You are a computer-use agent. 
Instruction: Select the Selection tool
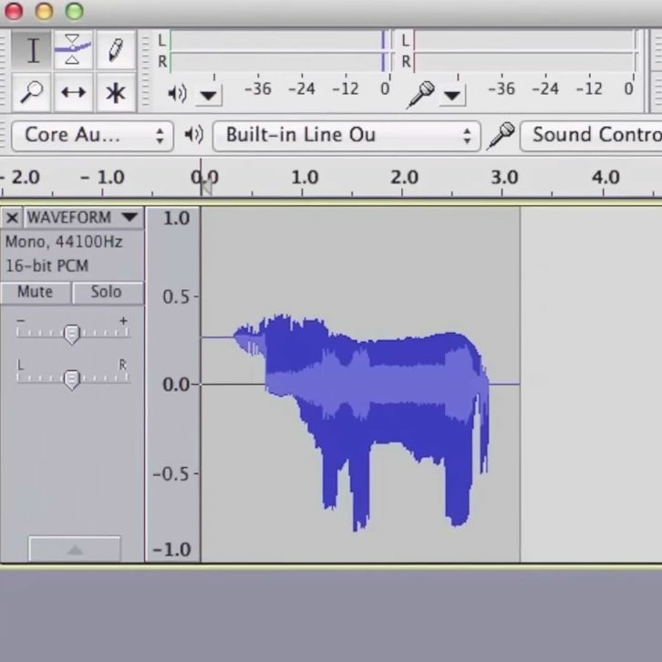[x=32, y=50]
